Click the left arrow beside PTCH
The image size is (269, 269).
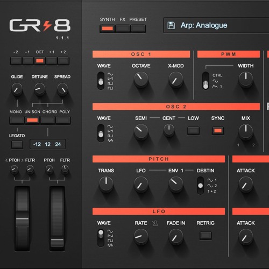[6, 160]
